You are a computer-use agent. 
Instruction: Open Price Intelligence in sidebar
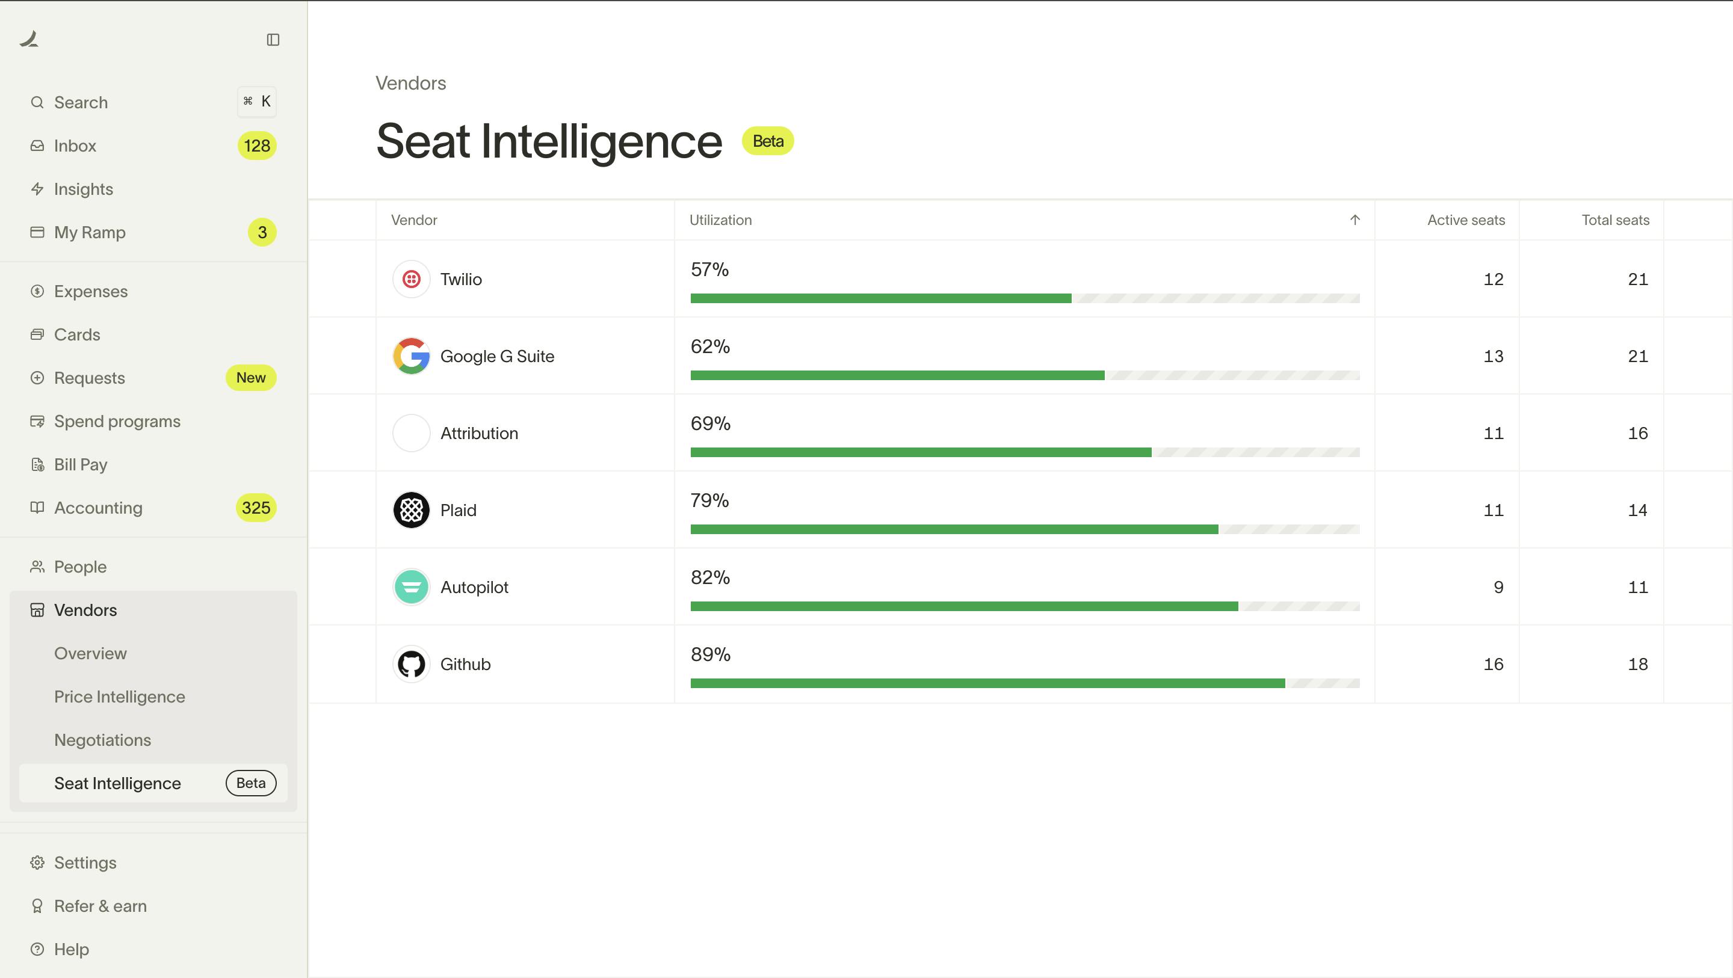(x=119, y=697)
